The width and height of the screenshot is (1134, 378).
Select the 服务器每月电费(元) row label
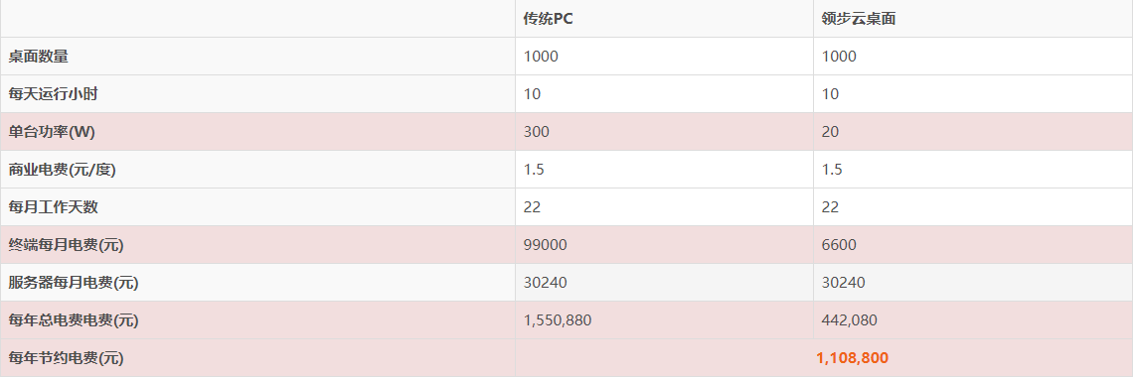pos(74,283)
